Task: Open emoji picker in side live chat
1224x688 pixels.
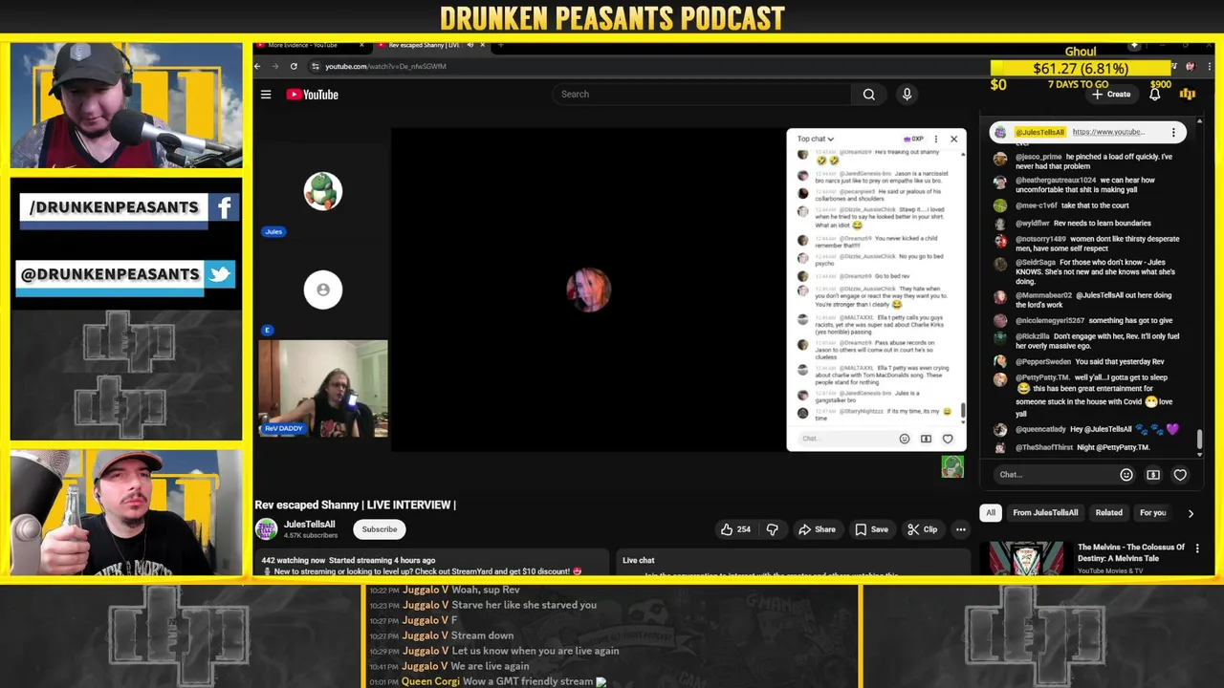Action: click(x=1126, y=475)
